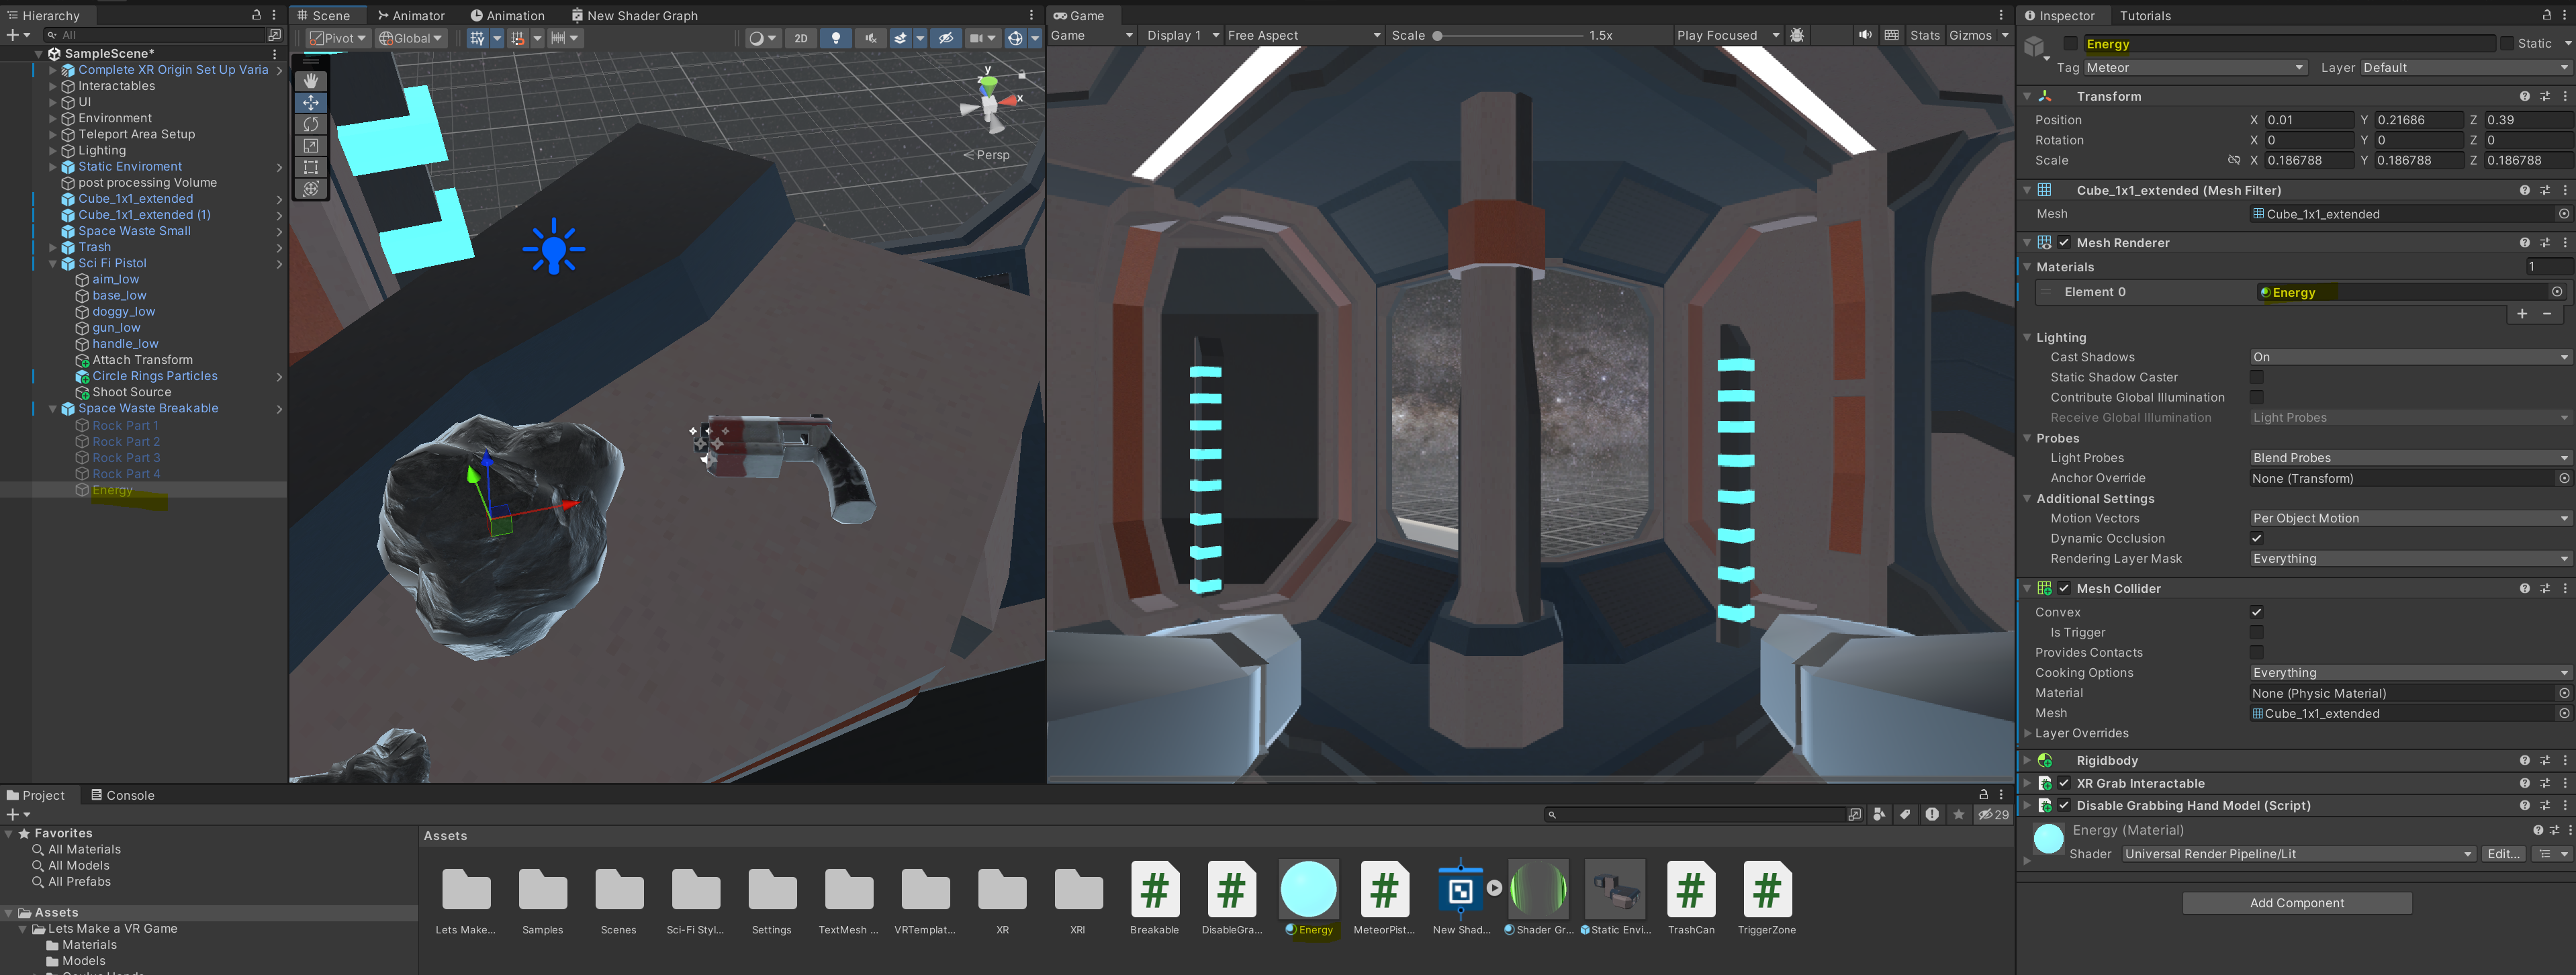The width and height of the screenshot is (2576, 975).
Task: Select the Rotate tool
Action: click(x=311, y=124)
